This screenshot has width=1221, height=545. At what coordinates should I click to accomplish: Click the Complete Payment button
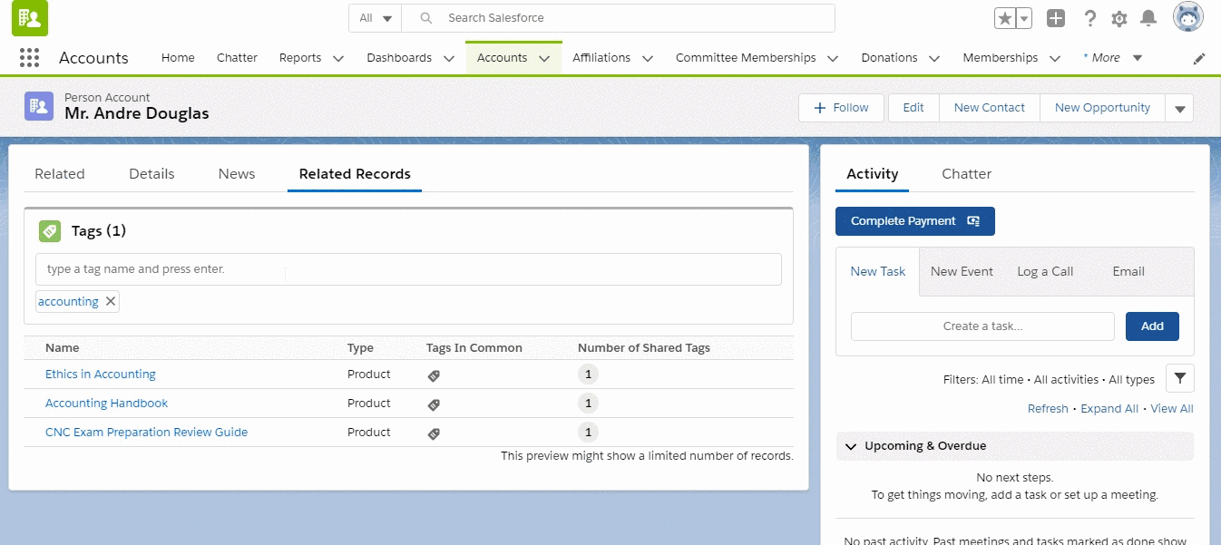tap(914, 221)
